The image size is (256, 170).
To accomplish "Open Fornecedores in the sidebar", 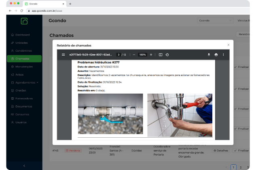I will click(24, 98).
